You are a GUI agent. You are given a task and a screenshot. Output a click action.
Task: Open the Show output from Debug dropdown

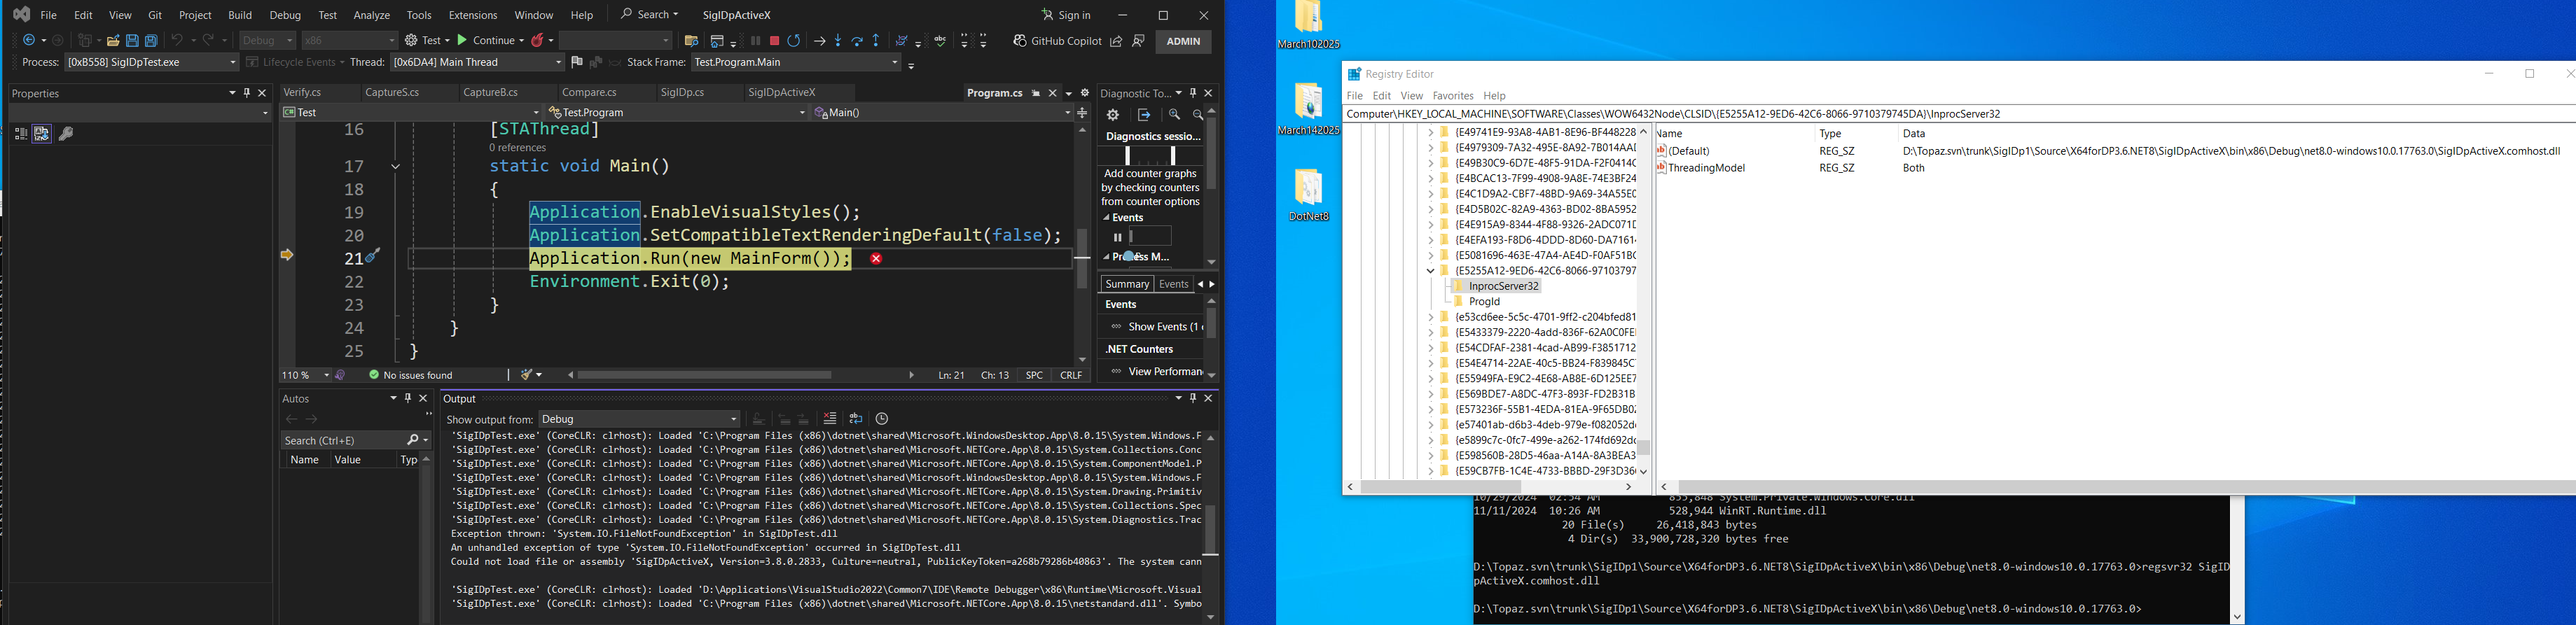point(640,420)
